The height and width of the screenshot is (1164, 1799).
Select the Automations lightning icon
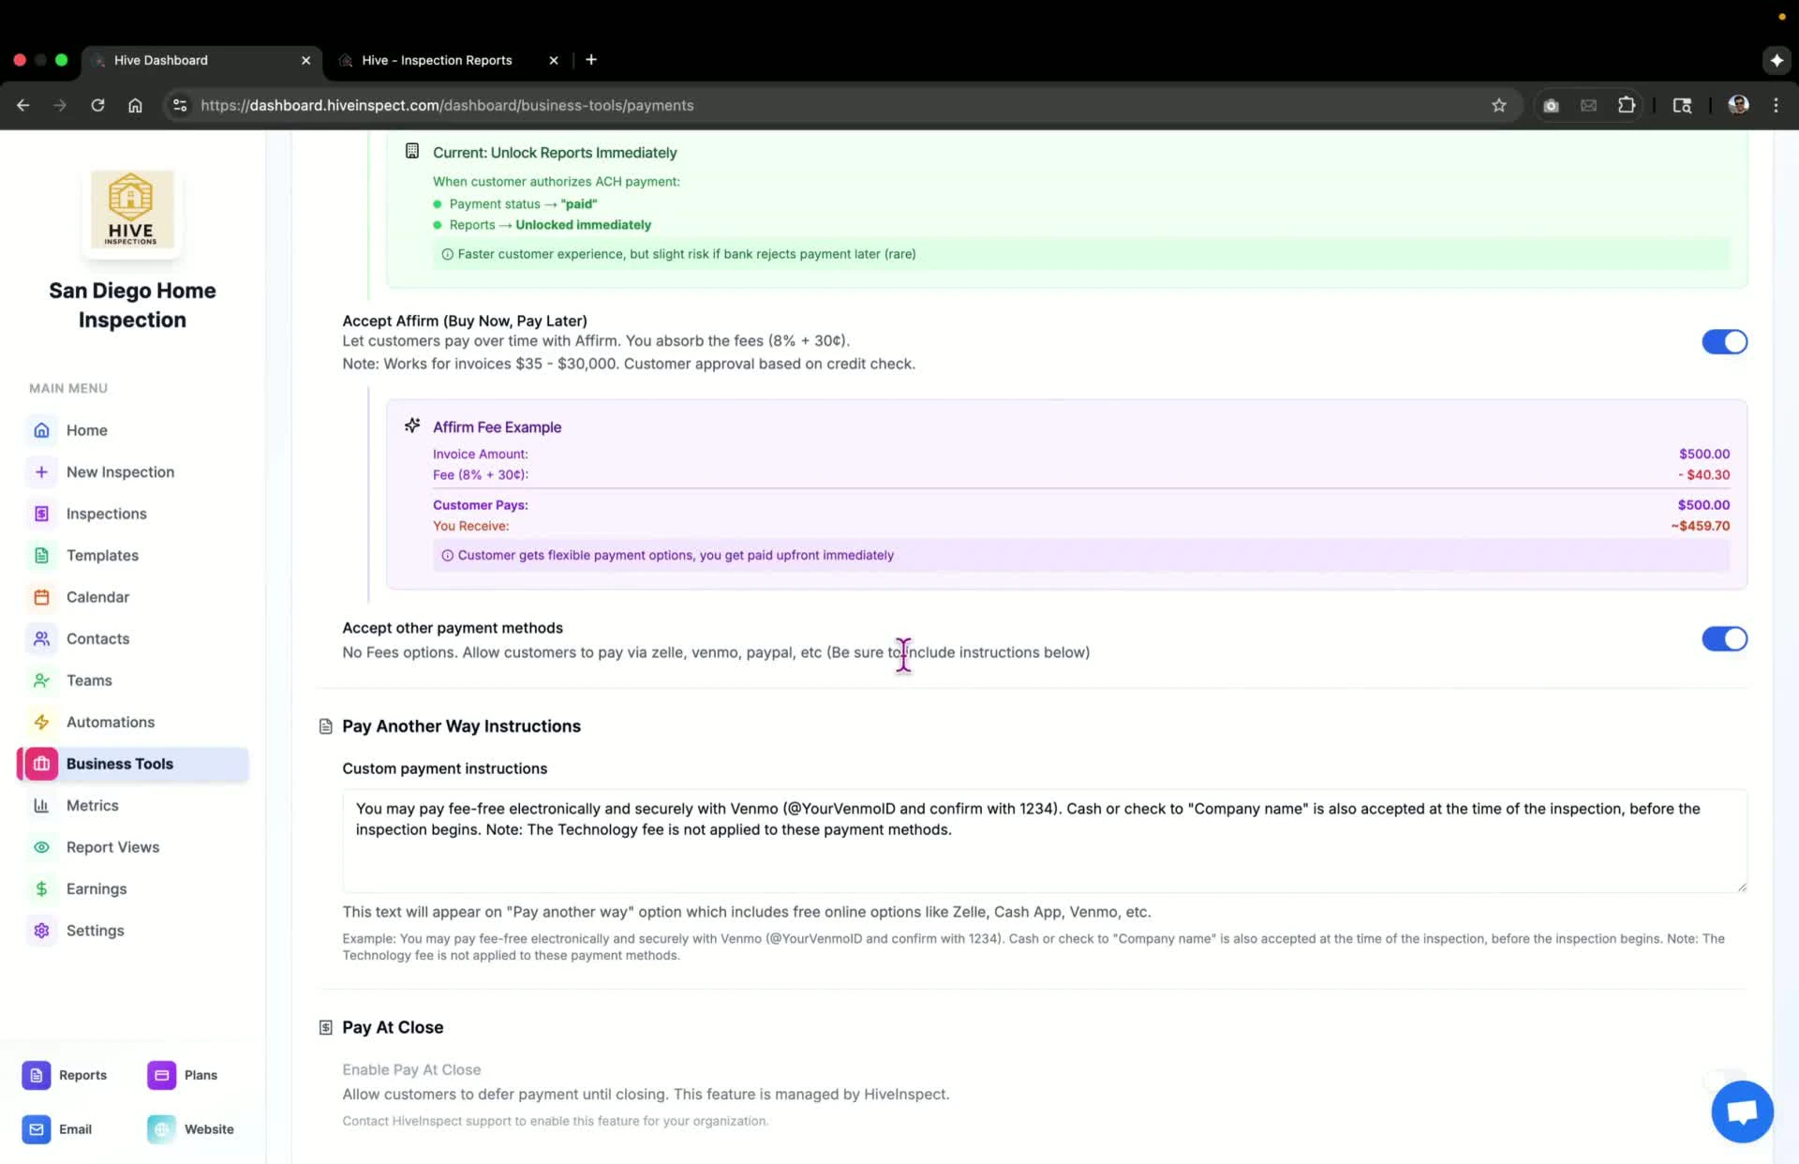[x=41, y=722]
